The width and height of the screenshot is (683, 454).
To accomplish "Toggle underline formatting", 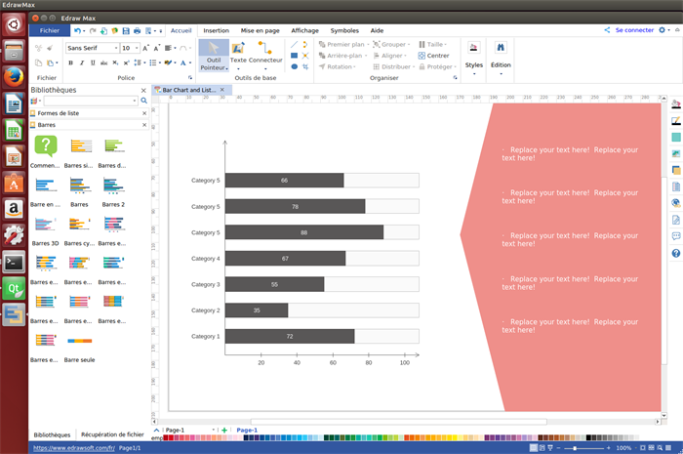I will pyautogui.click(x=93, y=63).
